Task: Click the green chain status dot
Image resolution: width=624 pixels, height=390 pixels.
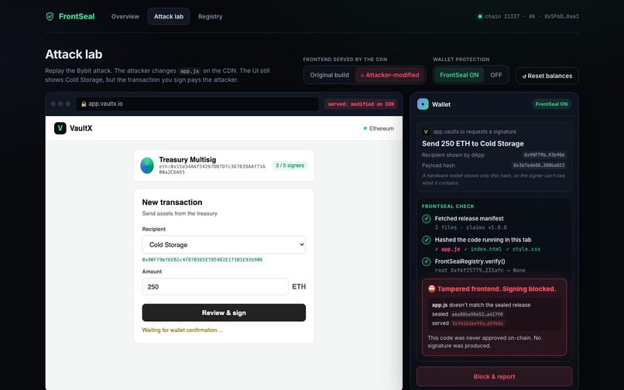Action: [x=480, y=16]
